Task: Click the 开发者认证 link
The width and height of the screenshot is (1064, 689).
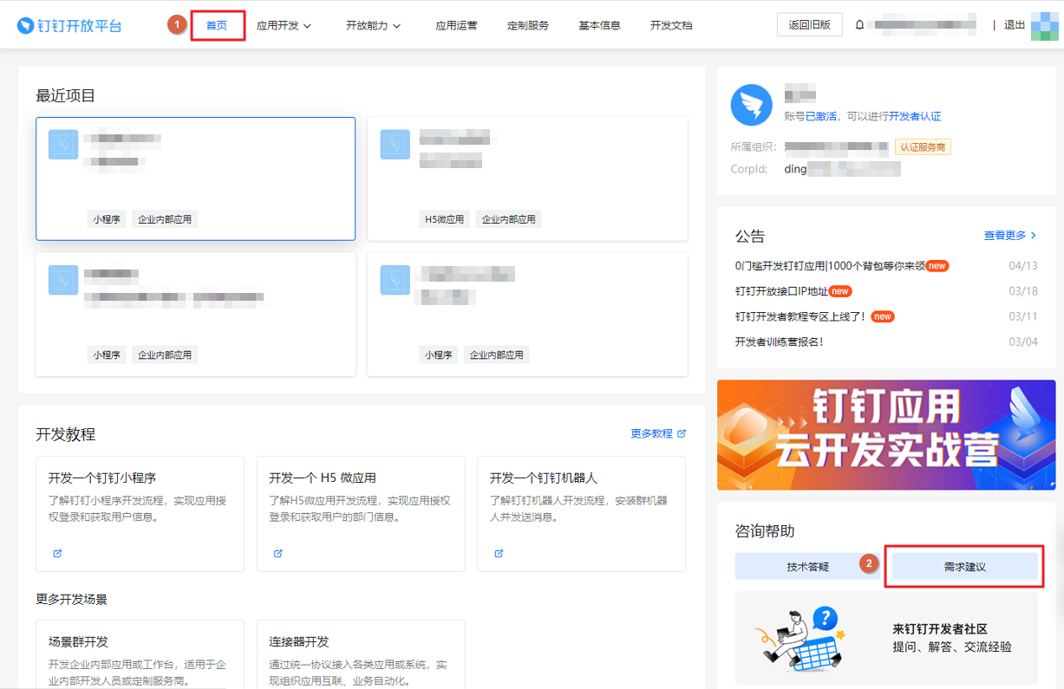Action: pyautogui.click(x=915, y=116)
